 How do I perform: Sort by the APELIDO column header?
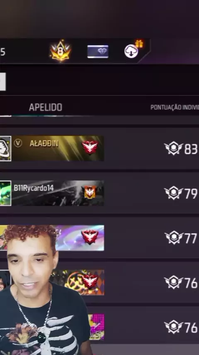[46, 107]
